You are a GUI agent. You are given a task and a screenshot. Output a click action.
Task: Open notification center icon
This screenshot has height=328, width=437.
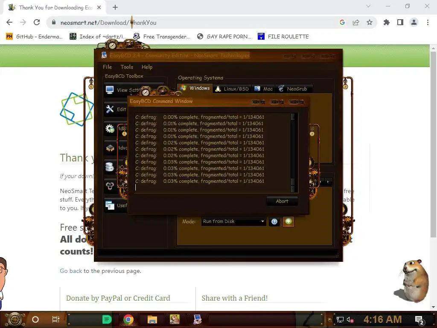[x=420, y=320]
